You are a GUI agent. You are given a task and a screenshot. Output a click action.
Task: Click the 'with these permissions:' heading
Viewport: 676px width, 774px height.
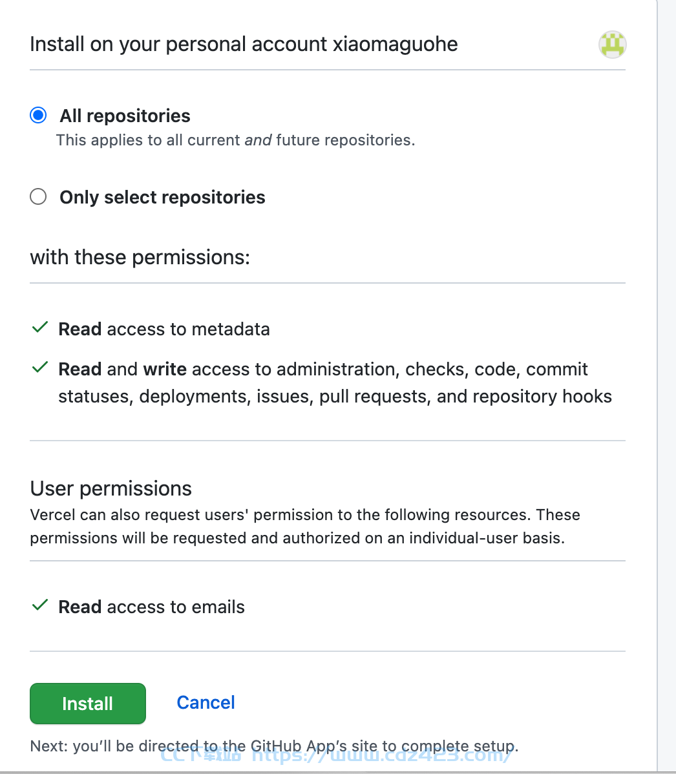pos(140,258)
